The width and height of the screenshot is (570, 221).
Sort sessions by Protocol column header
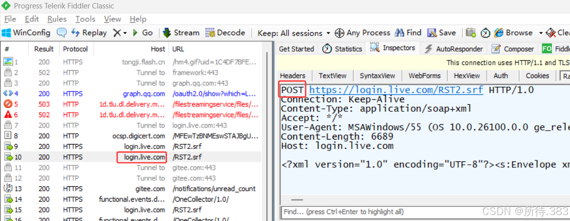76,49
